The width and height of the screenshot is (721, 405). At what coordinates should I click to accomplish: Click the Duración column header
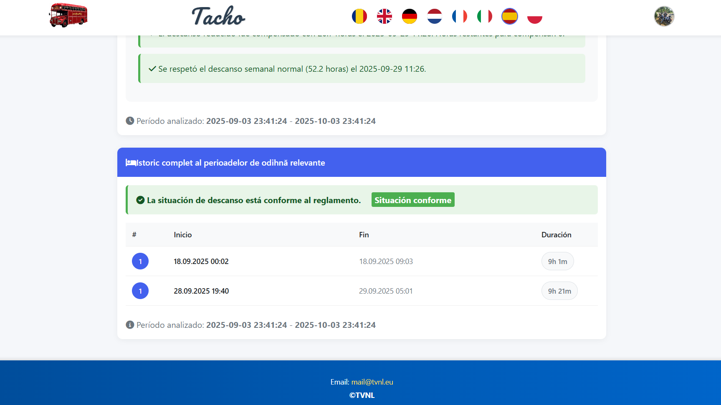click(x=556, y=235)
